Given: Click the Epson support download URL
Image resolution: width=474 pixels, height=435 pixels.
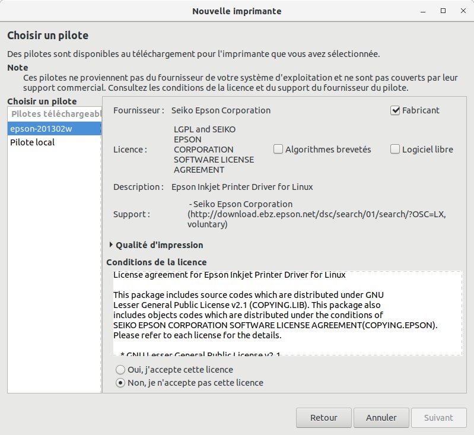Looking at the screenshot, I should point(317,214).
